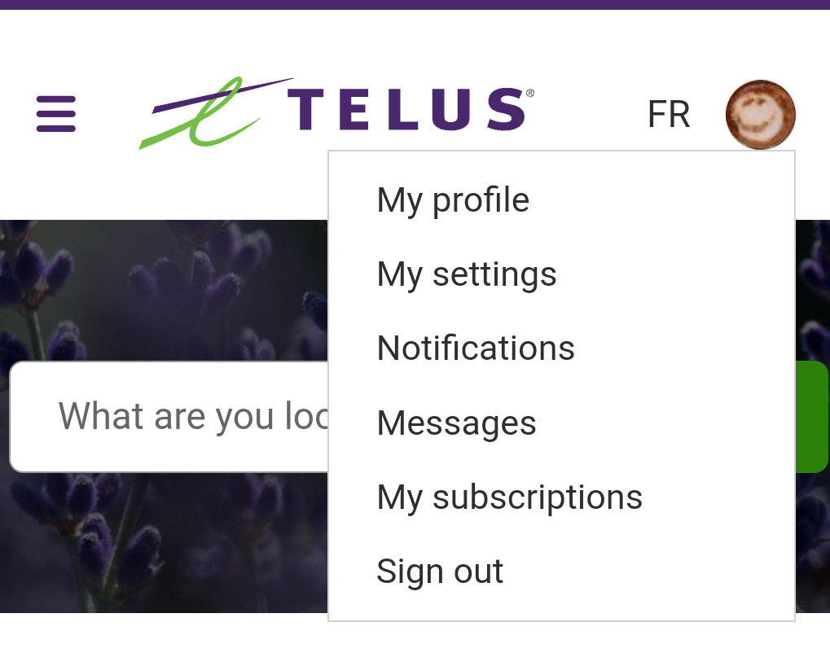The height and width of the screenshot is (666, 830).
Task: Switch language to FR
Action: click(x=669, y=115)
